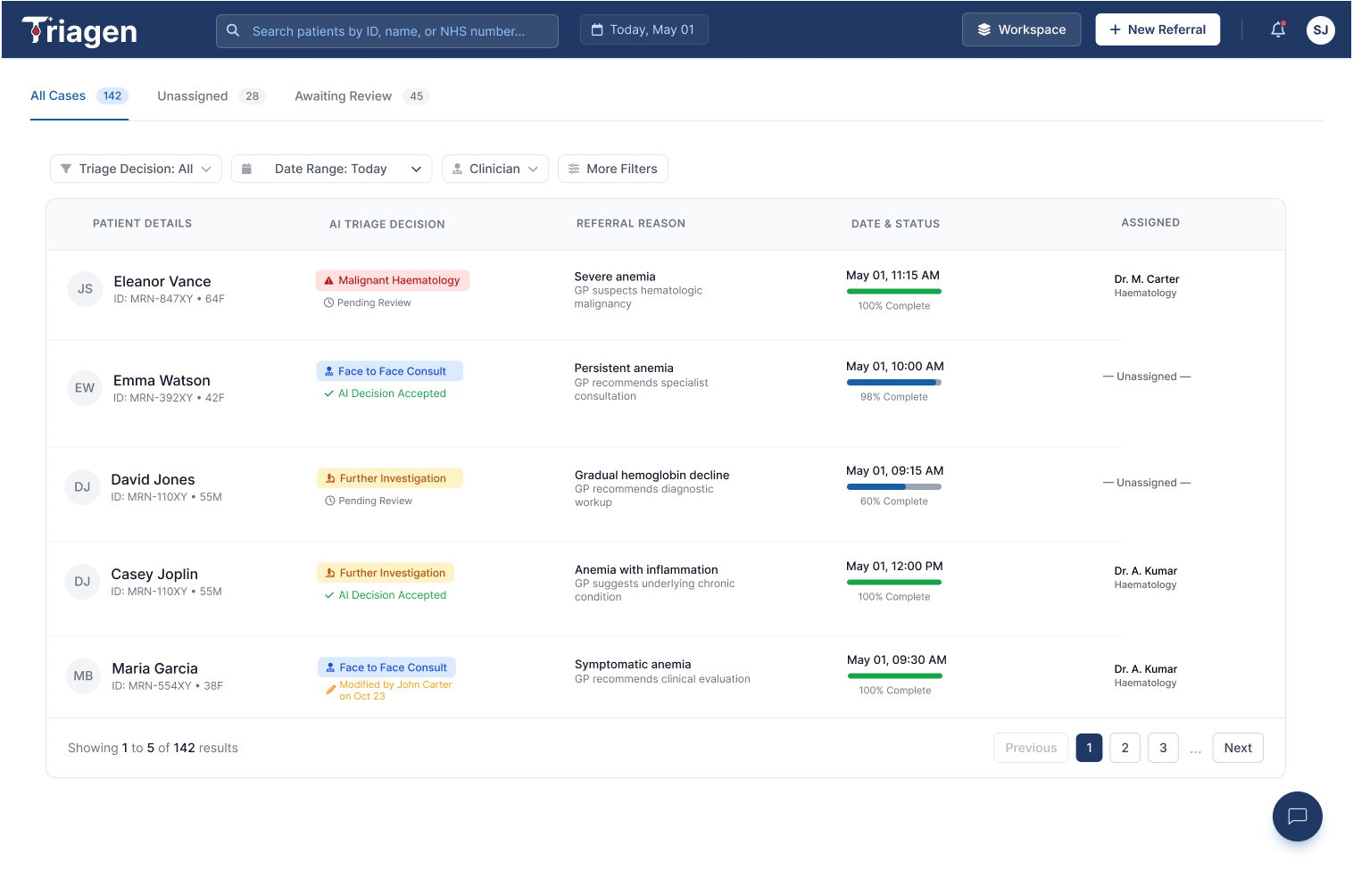Viewport: 1353px width, 870px height.
Task: Click the MB avatar for Maria Garcia
Action: [x=83, y=676]
